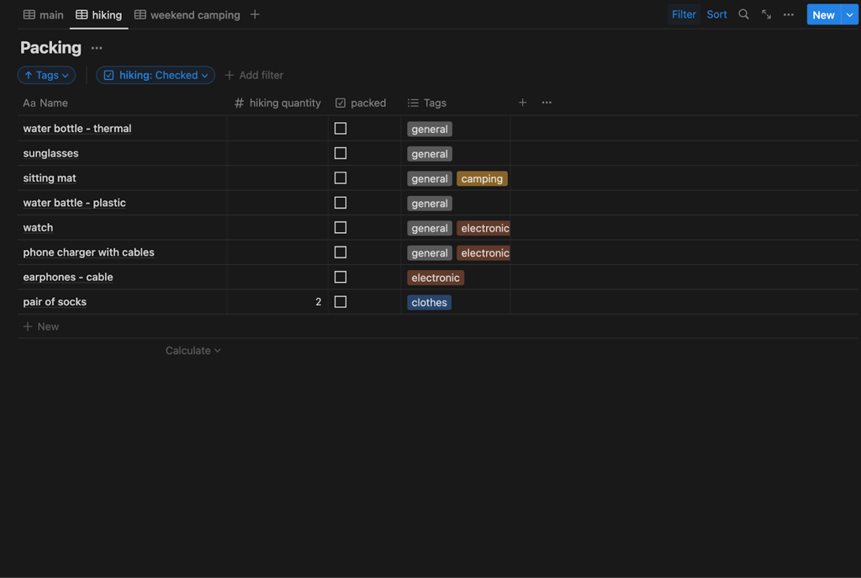Click the + New row at table bottom
The image size is (861, 578).
click(41, 327)
